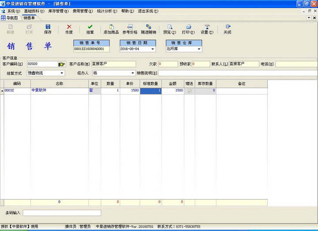Open the 库存管理(W) menu
Screen dimensions: 318x231
pos(58,11)
